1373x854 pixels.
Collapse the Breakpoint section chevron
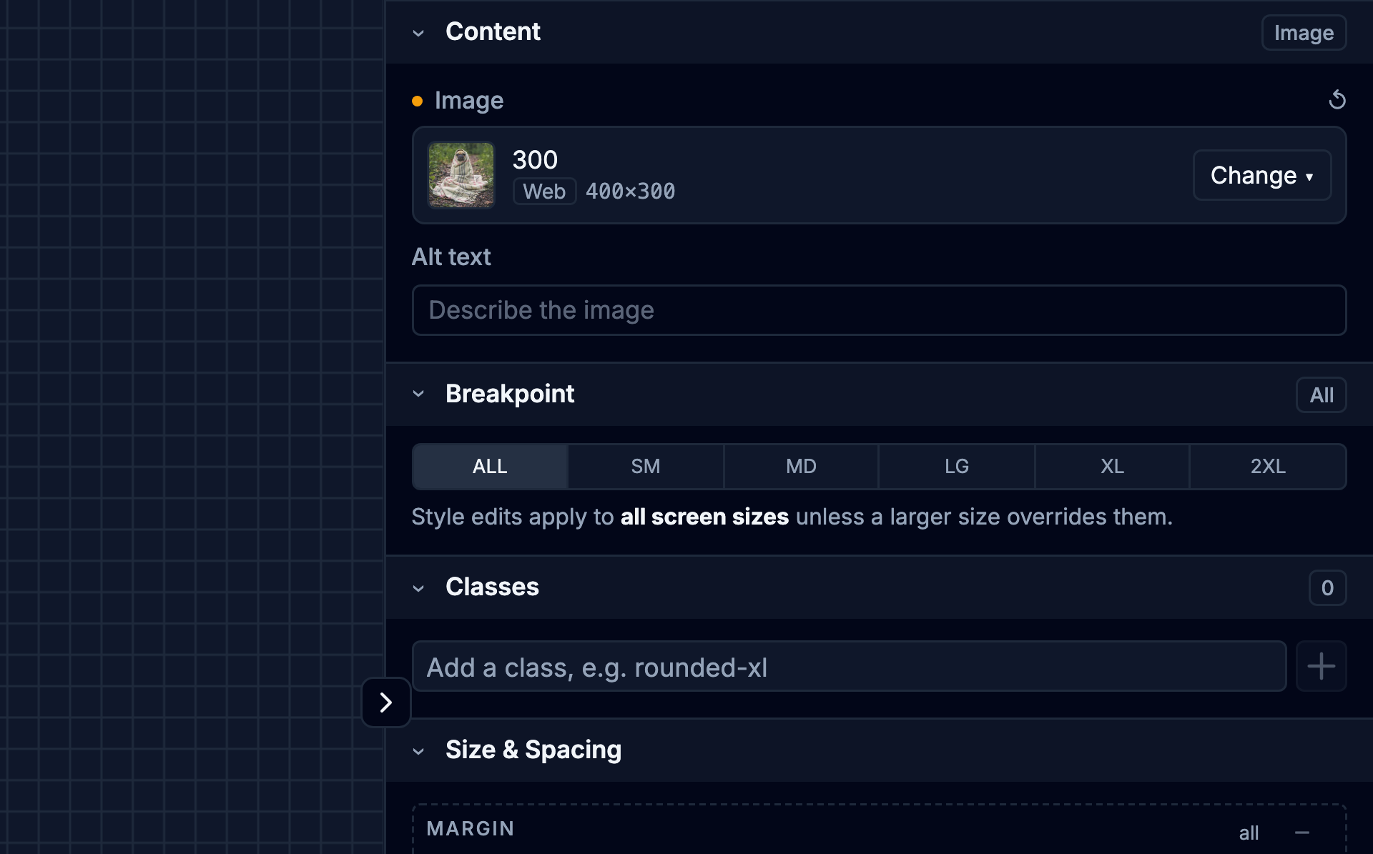click(418, 394)
